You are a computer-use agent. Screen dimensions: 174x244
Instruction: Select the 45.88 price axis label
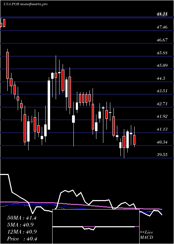click(162, 53)
